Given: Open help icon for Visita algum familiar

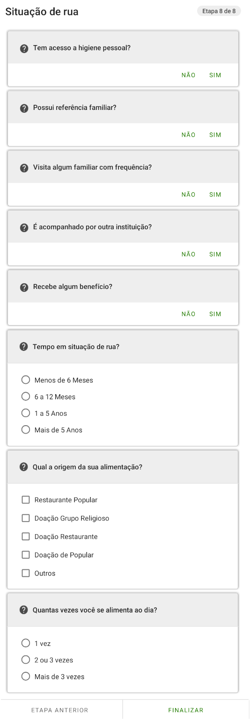Looking at the screenshot, I should point(24,168).
